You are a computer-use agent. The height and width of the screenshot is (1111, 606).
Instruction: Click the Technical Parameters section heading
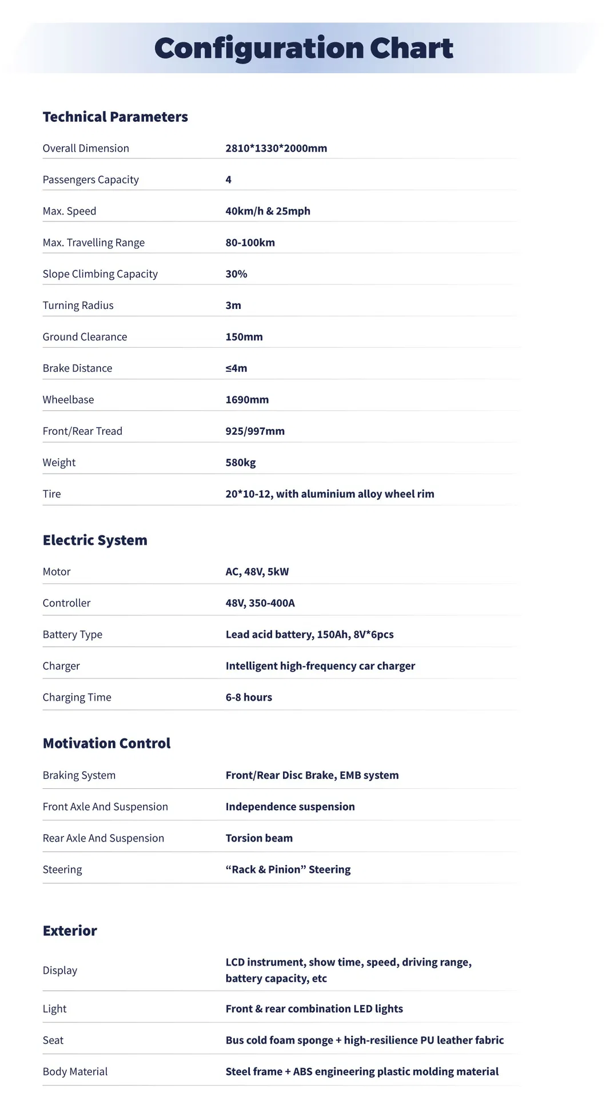pyautogui.click(x=115, y=117)
